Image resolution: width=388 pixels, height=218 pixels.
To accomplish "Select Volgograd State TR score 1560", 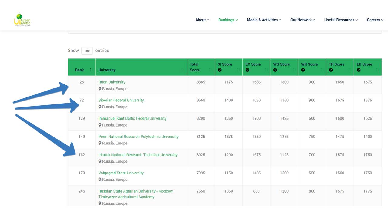I will click(340, 173).
